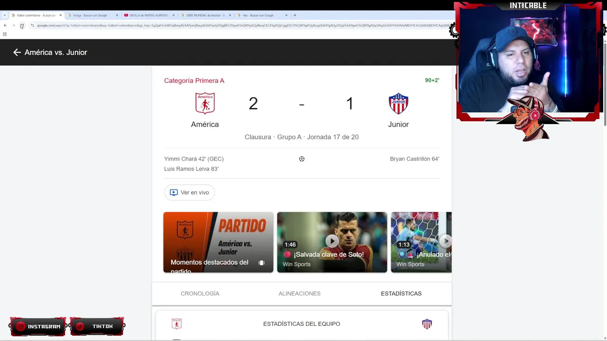Open the 'Momentos destacados del partido' thumbnail
This screenshot has width=607, height=341.
(218, 242)
